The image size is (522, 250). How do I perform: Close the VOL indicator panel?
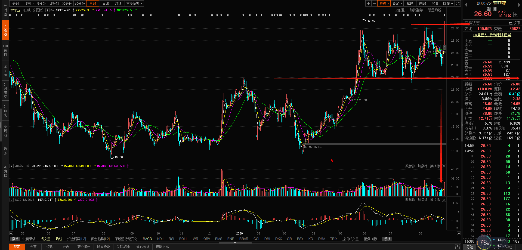[x=444, y=166]
